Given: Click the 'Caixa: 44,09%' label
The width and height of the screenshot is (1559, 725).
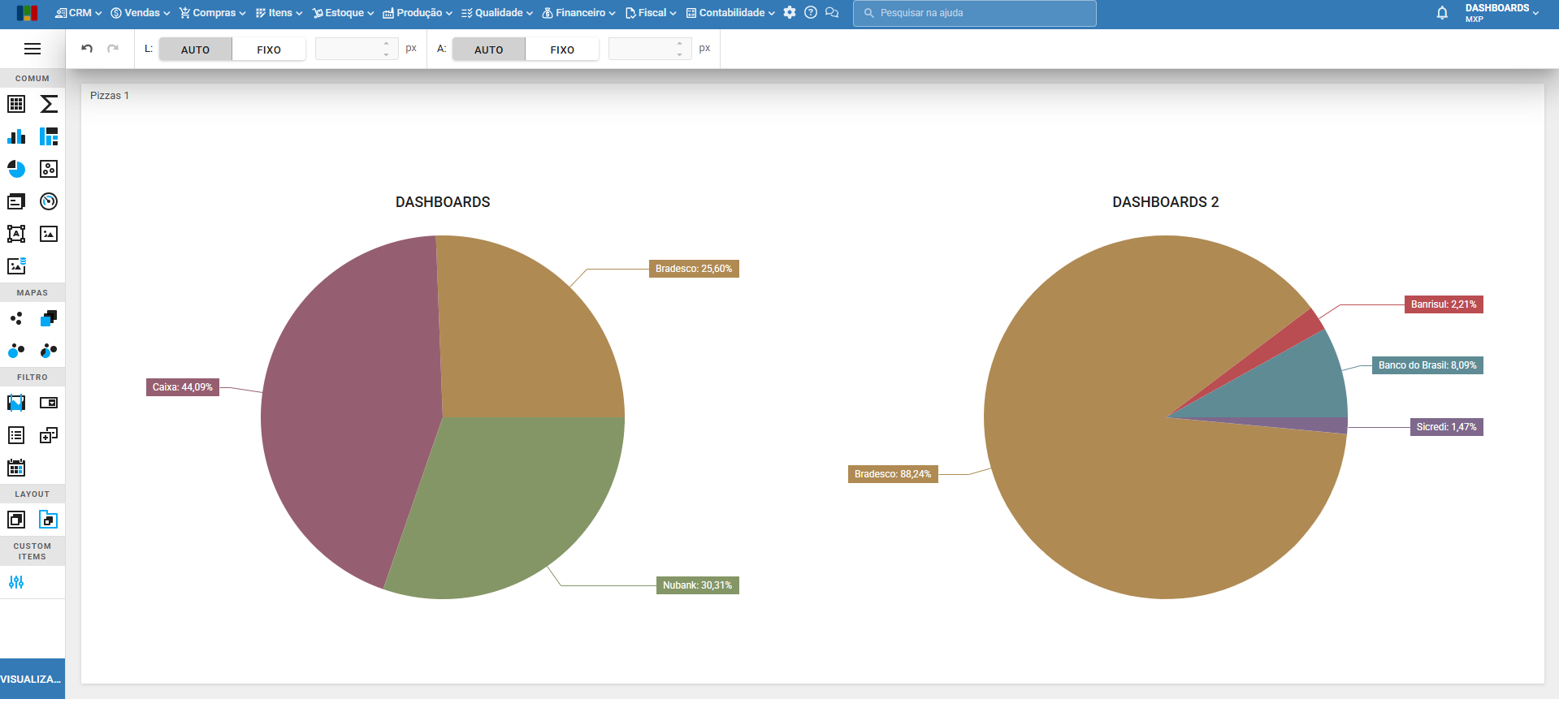Looking at the screenshot, I should tap(183, 387).
